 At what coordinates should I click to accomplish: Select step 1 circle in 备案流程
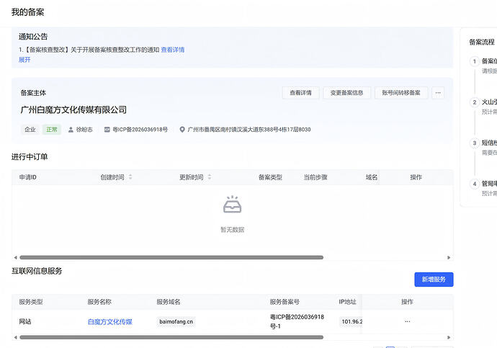(x=475, y=61)
